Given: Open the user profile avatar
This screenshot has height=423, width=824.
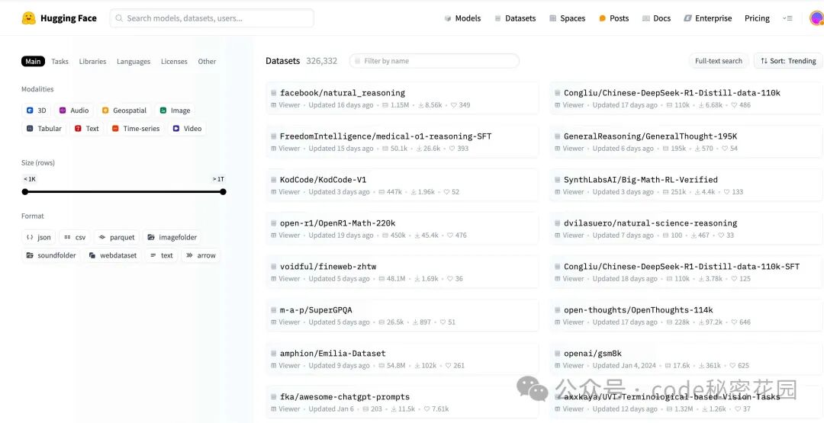Looking at the screenshot, I should coord(816,18).
